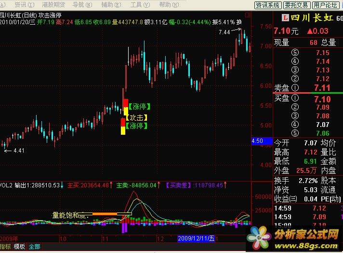This screenshot has height=253, width=343.
Task: Open the 导航(N) menu
Action: (x=82, y=4)
